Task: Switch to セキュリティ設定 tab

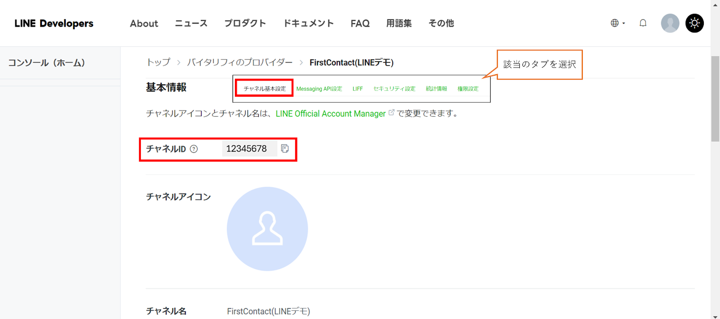Action: point(394,89)
